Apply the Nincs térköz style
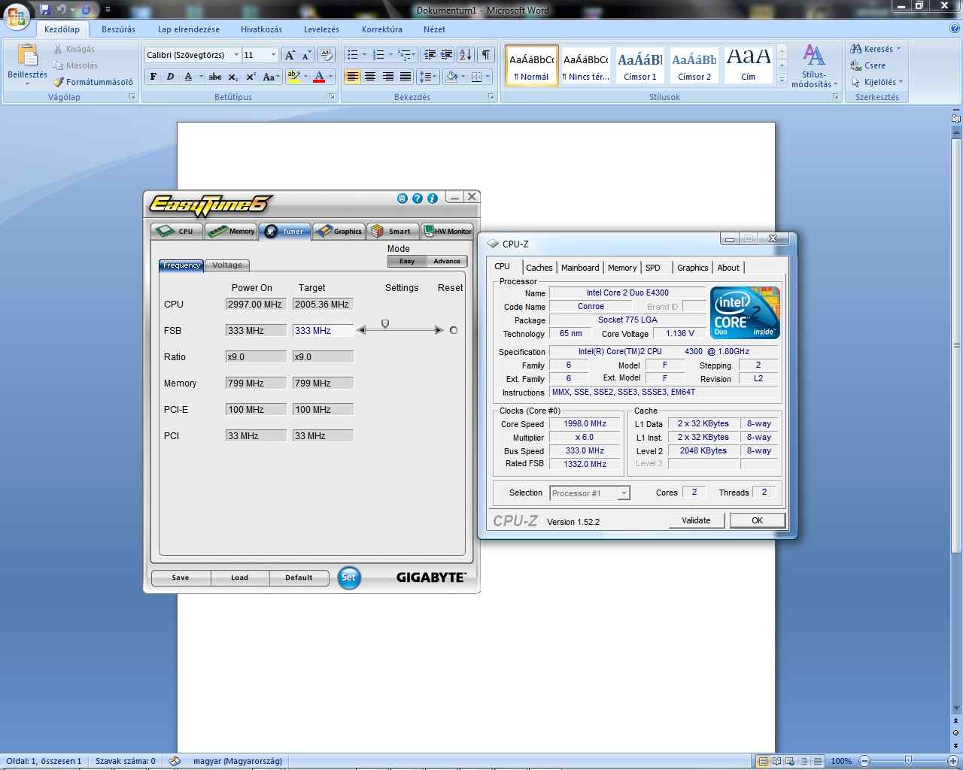 coord(586,65)
